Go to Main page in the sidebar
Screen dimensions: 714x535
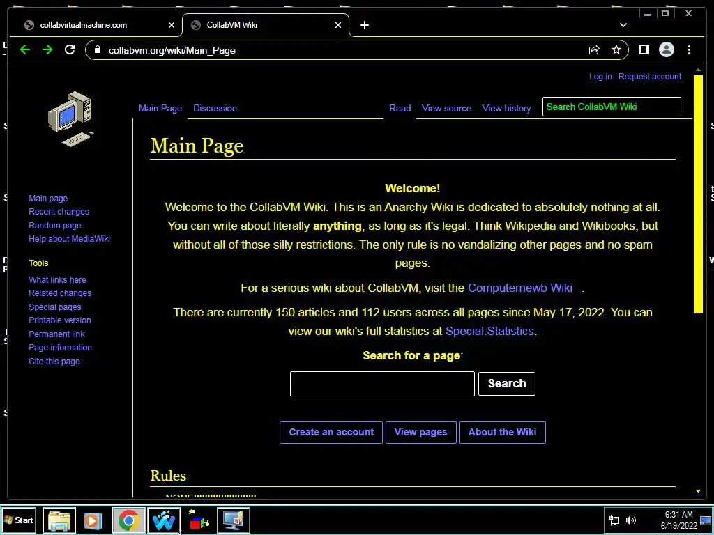[x=48, y=199]
